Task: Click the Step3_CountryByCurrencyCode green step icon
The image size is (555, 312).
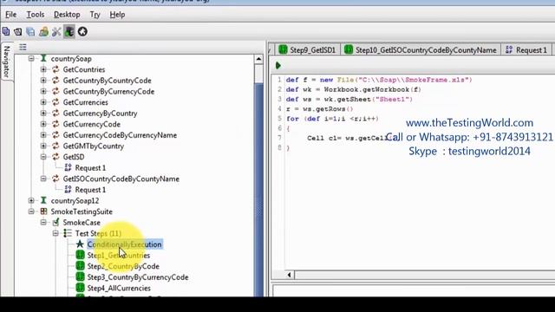Action: (80, 277)
